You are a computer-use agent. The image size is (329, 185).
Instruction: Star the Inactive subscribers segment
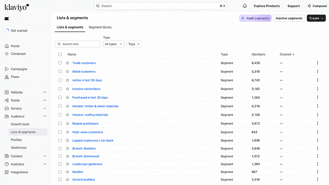67,89
